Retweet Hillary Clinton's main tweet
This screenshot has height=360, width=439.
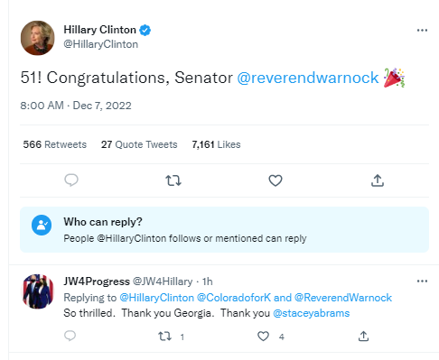(x=173, y=180)
